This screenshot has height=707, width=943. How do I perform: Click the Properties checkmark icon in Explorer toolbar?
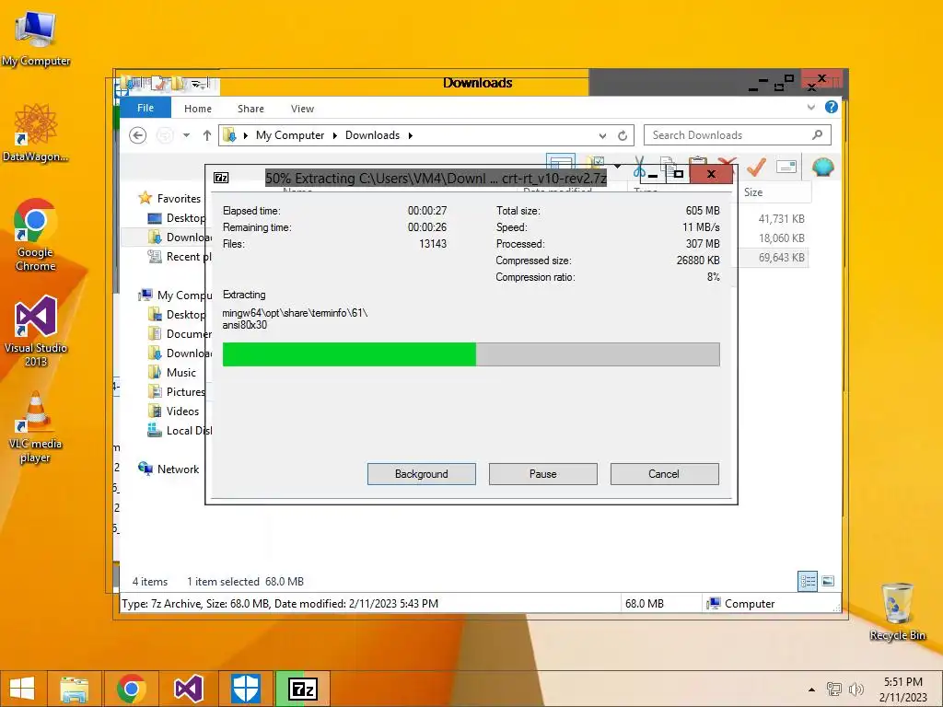(x=757, y=168)
